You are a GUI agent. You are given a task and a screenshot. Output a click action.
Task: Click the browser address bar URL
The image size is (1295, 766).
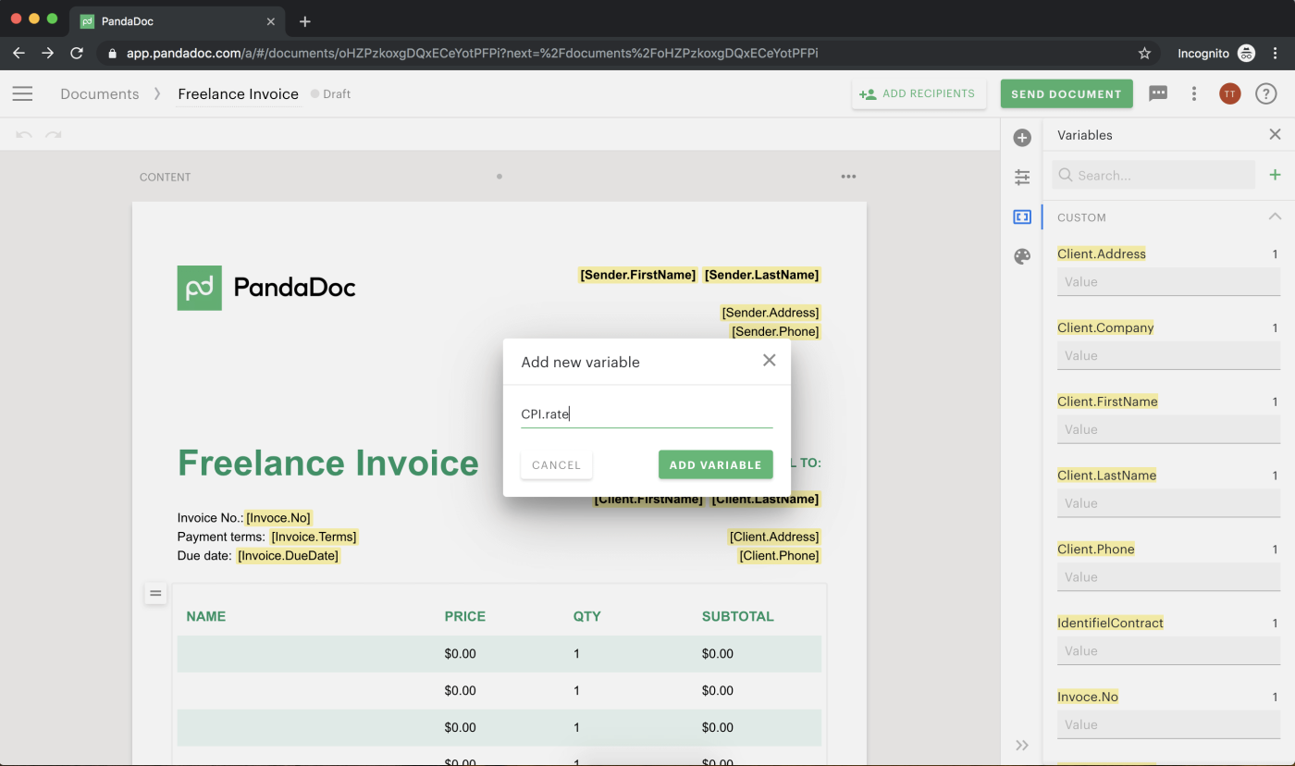click(472, 53)
